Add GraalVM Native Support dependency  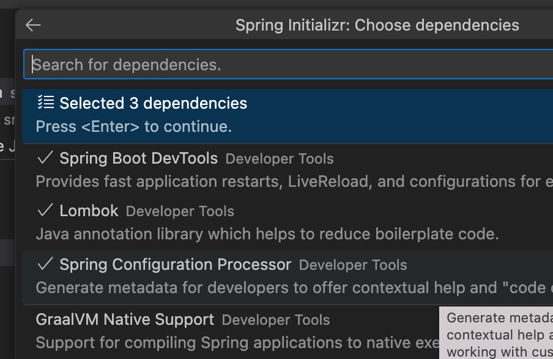click(x=125, y=319)
